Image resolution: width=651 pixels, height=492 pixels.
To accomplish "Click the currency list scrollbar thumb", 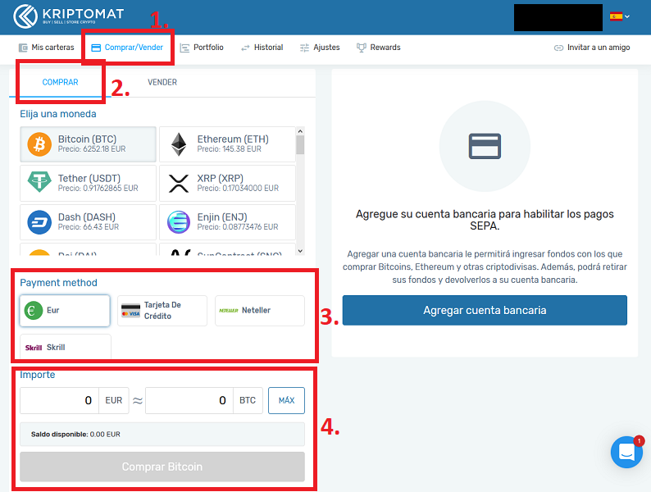I will pos(300,145).
